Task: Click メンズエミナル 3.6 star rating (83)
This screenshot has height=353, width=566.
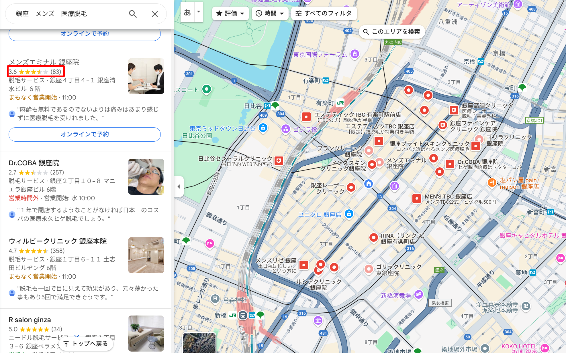Action: (x=35, y=72)
